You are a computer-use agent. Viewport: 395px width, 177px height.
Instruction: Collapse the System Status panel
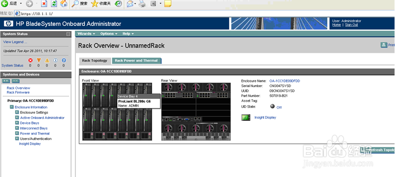pyautogui.click(x=68, y=34)
